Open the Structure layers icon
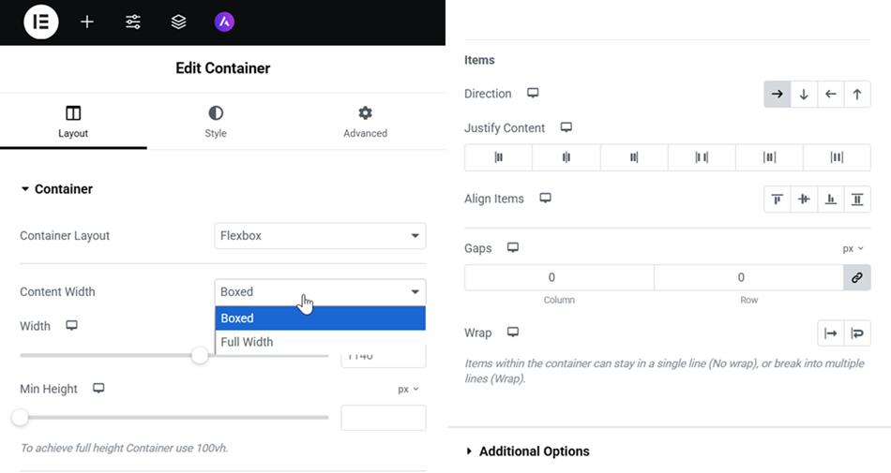Image resolution: width=891 pixels, height=473 pixels. [x=178, y=22]
